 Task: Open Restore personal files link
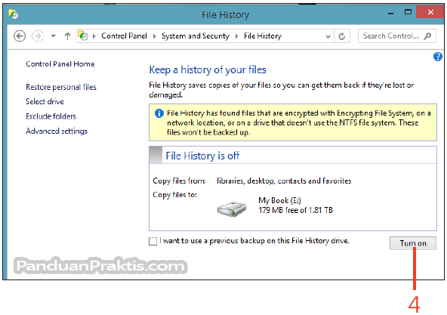[x=61, y=87]
